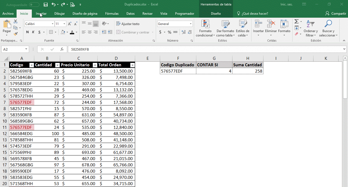This screenshot has height=187, width=348.
Task: Expand the Calibri font name dropdown
Action: pyautogui.click(x=52, y=24)
